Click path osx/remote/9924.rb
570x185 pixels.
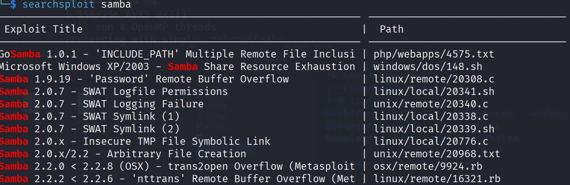click(x=427, y=166)
